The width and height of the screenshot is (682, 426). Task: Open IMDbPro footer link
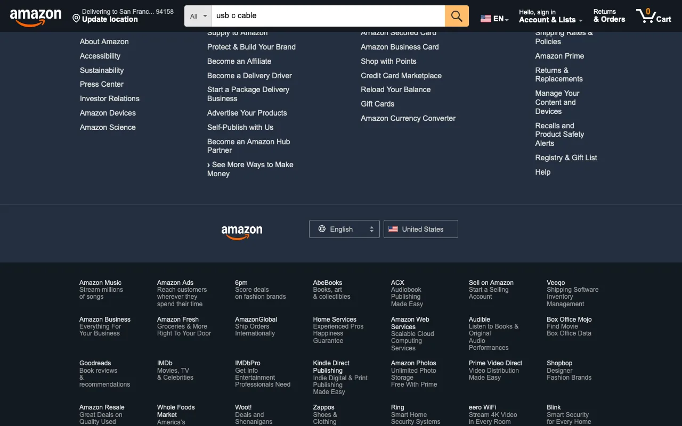tap(263, 374)
